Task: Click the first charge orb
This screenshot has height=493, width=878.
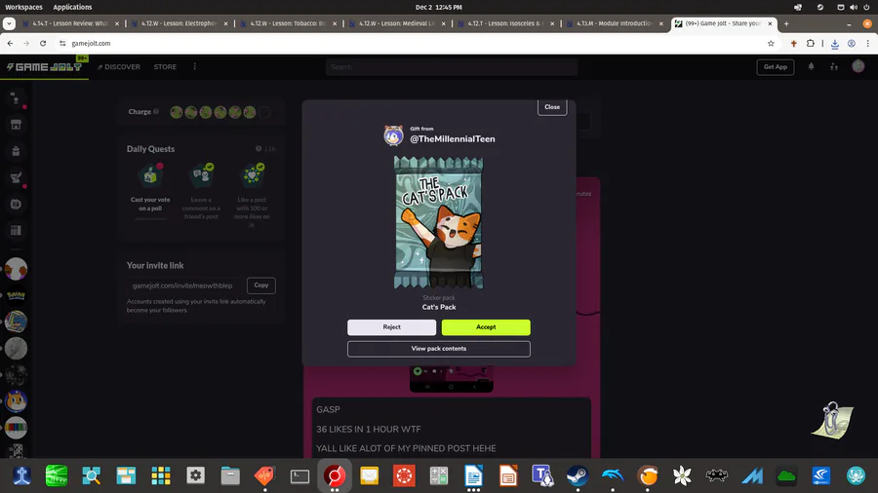Action: [177, 112]
